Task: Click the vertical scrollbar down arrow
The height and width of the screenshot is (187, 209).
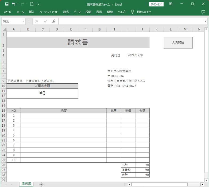Action: [x=206, y=180]
